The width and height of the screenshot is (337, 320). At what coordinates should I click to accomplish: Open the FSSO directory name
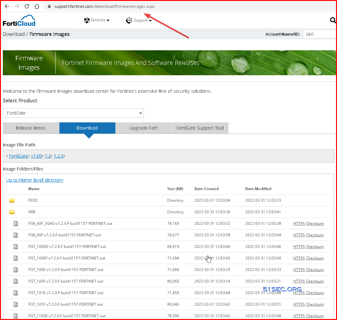(x=33, y=200)
